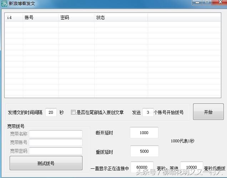The width and height of the screenshot is (227, 178).
Task: Click the 密码 column header
Action: (76, 17)
